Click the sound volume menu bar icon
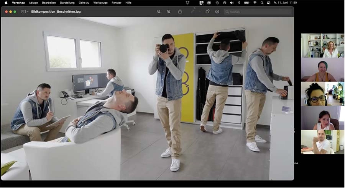This screenshot has height=188, width=345. pos(232,3)
